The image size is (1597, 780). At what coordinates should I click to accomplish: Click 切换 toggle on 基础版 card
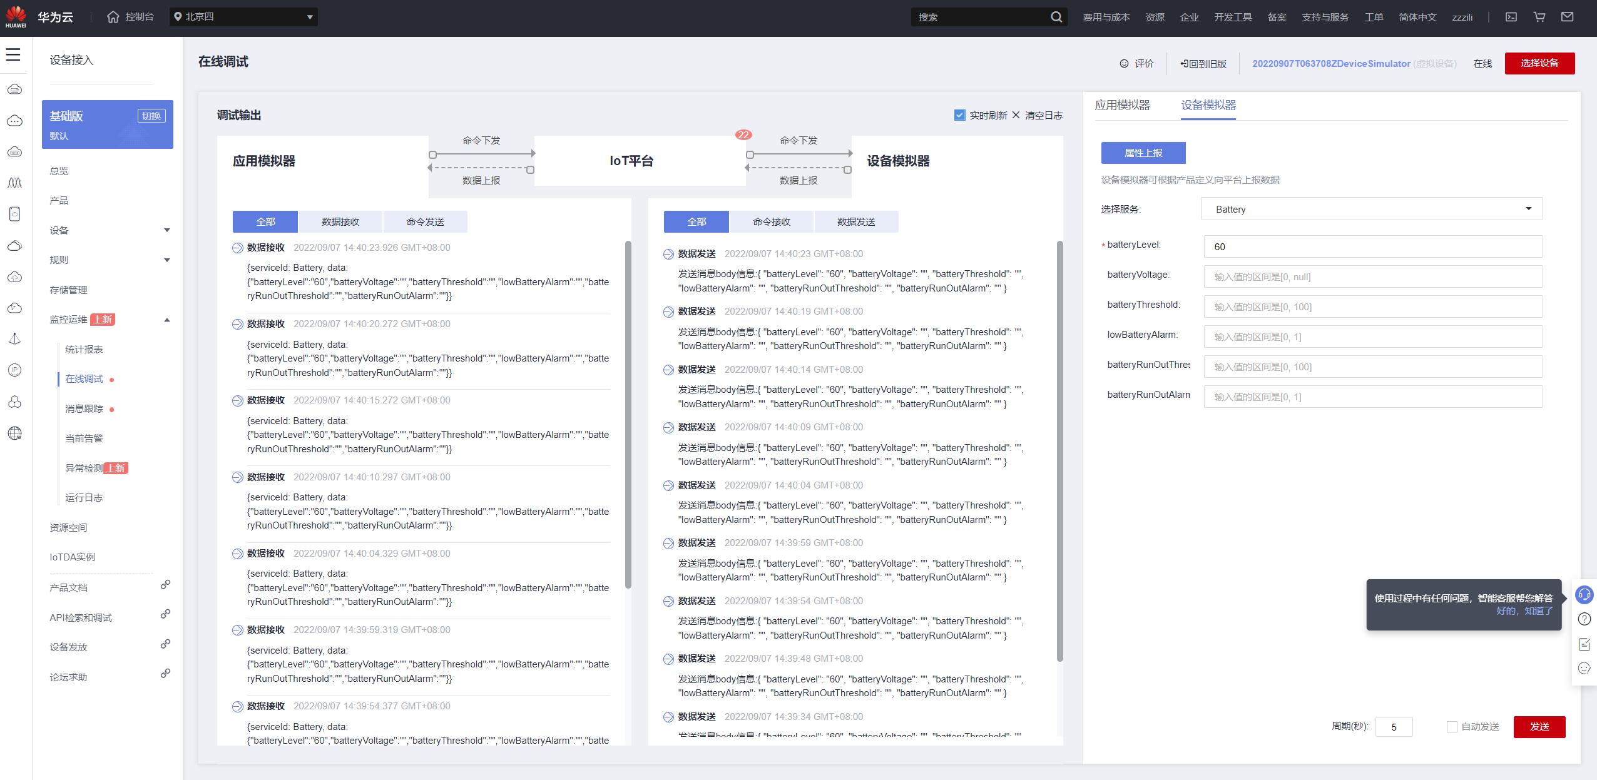click(151, 116)
